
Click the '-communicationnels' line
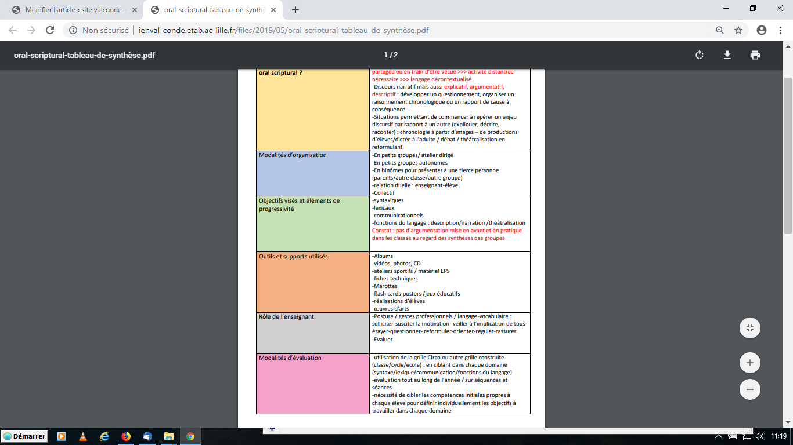[398, 216]
